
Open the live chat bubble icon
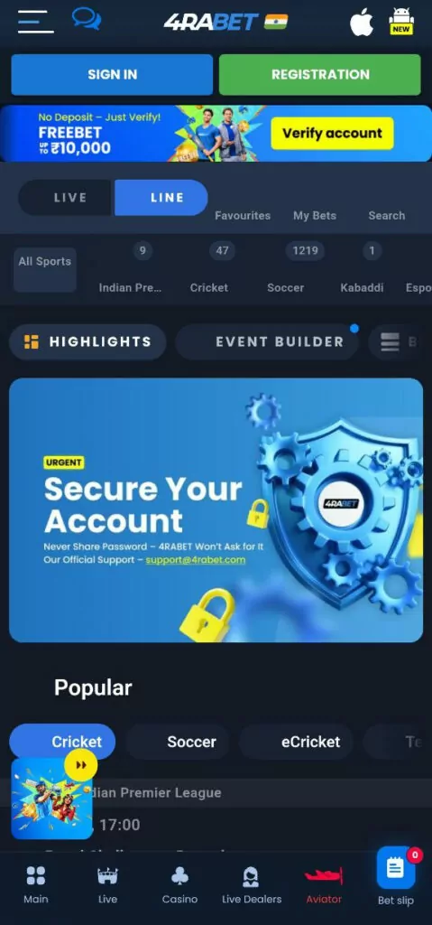[x=87, y=19]
